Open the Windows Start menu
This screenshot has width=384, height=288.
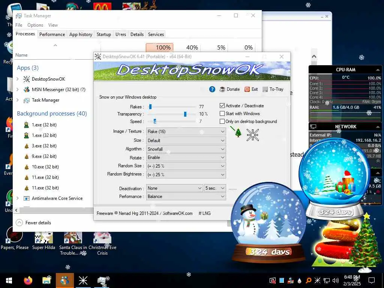[9, 280]
